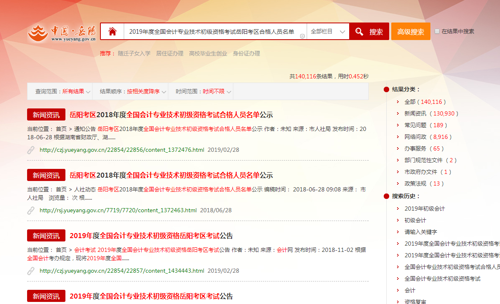Enable the 在结果中搜索 checkbox
The image size is (500, 304).
click(x=437, y=32)
